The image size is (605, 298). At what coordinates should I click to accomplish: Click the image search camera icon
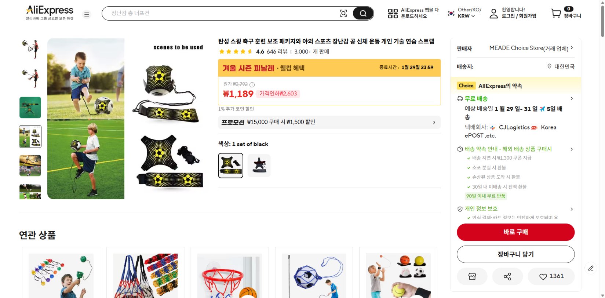point(343,14)
